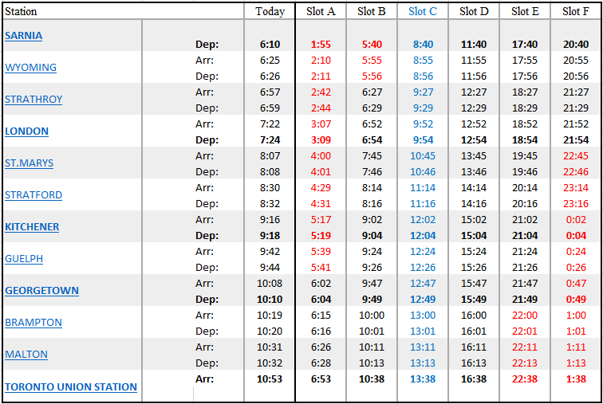Select the LONDON station link
The height and width of the screenshot is (404, 603).
[x=26, y=131]
